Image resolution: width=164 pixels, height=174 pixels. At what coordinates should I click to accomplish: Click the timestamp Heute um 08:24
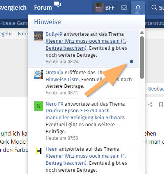pos(62,62)
